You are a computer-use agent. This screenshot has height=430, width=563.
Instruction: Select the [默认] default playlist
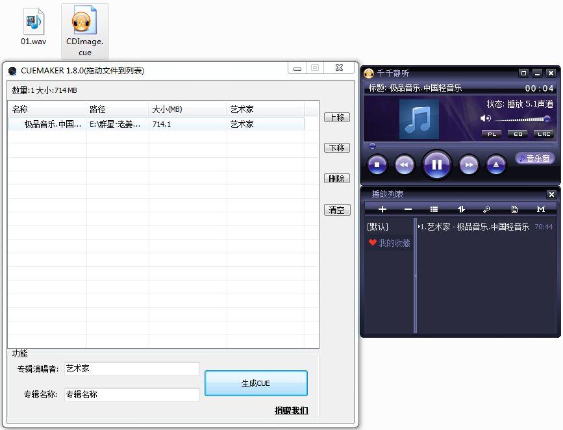coord(377,227)
